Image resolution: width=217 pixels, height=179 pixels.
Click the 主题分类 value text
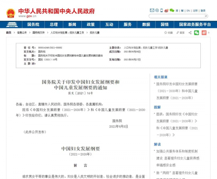coord(146,48)
